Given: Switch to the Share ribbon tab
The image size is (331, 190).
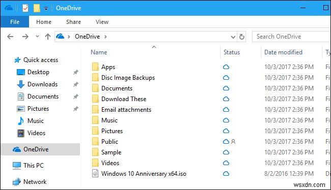Looking at the screenshot, I should coord(73,22).
